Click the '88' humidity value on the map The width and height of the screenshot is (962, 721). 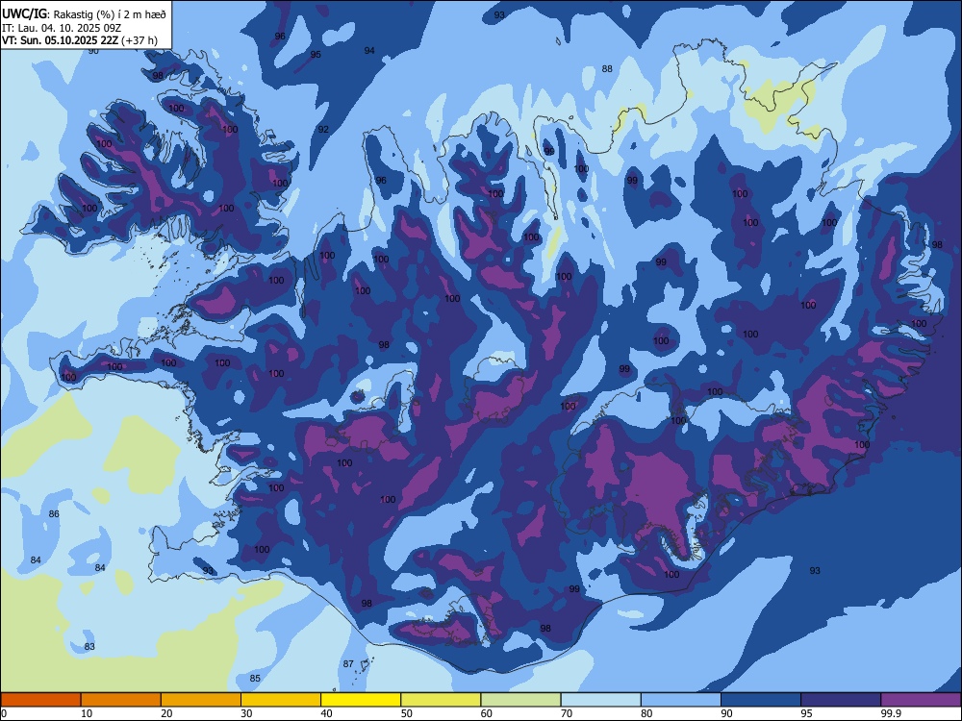click(x=607, y=68)
